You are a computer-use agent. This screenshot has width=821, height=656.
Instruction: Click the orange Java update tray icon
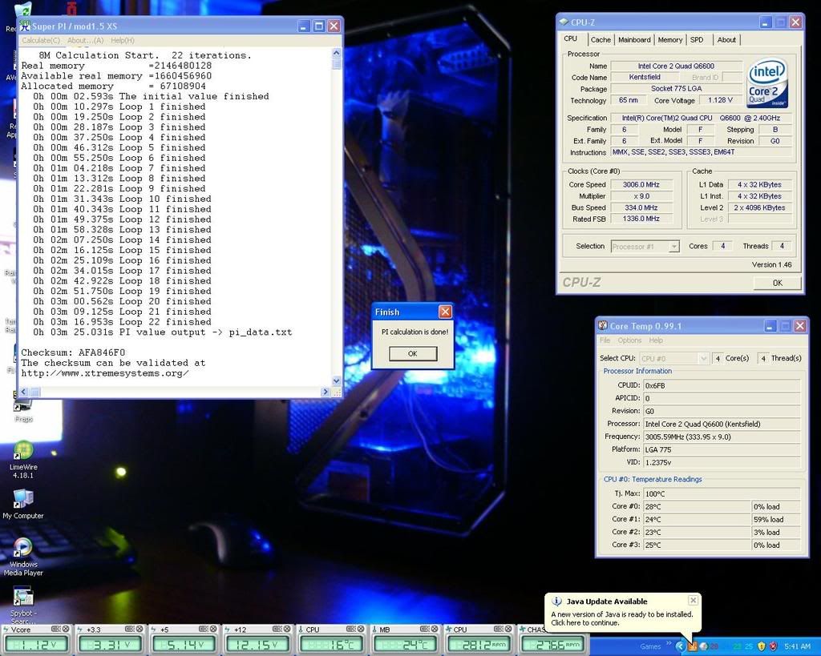pos(692,646)
